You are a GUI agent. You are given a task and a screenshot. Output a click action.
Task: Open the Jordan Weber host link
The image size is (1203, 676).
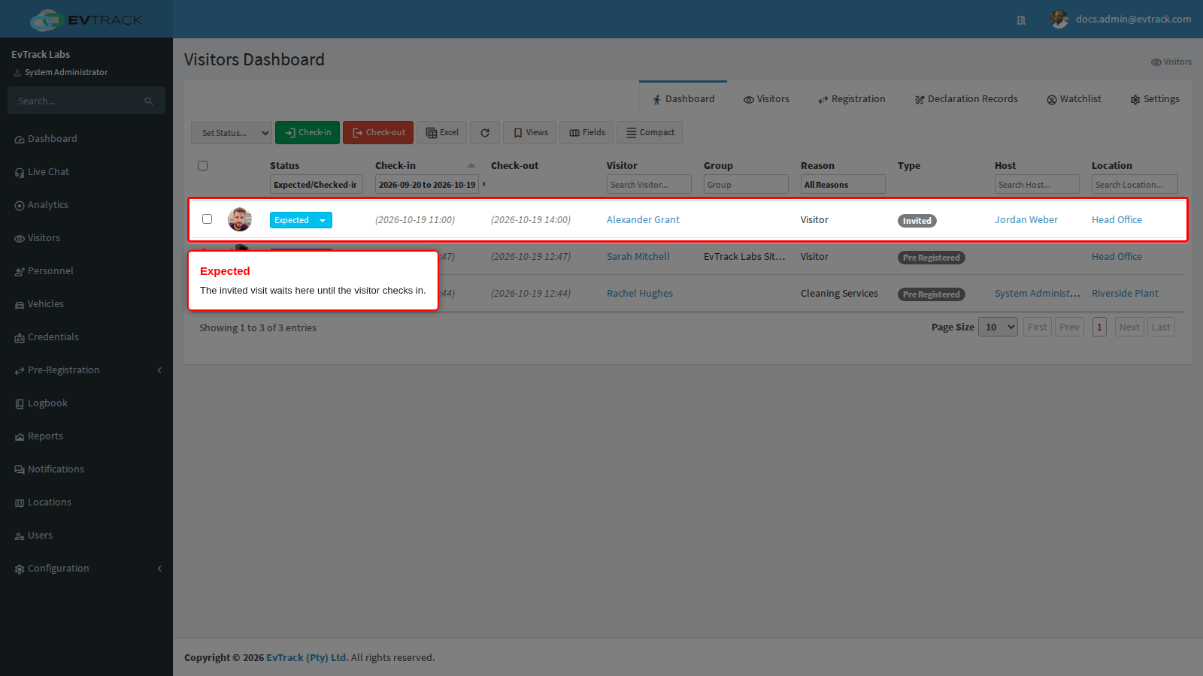tap(1026, 220)
